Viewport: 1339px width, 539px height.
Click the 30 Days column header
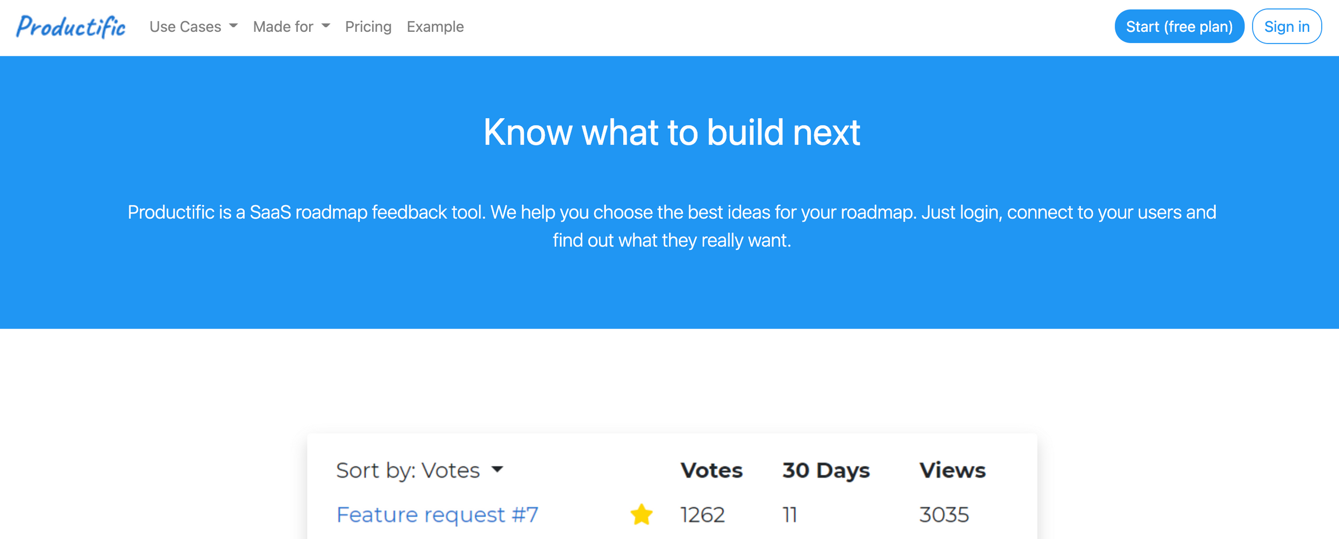(826, 470)
